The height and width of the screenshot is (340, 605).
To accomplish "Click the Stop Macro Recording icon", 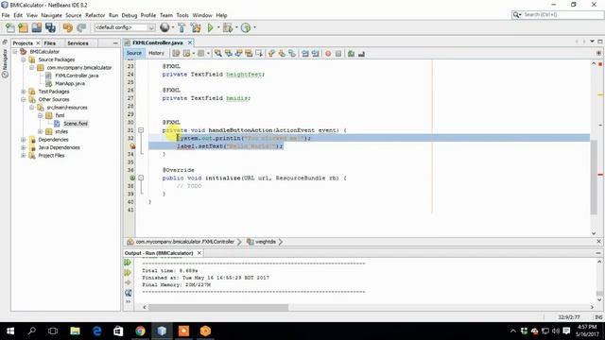I will tap(338, 54).
